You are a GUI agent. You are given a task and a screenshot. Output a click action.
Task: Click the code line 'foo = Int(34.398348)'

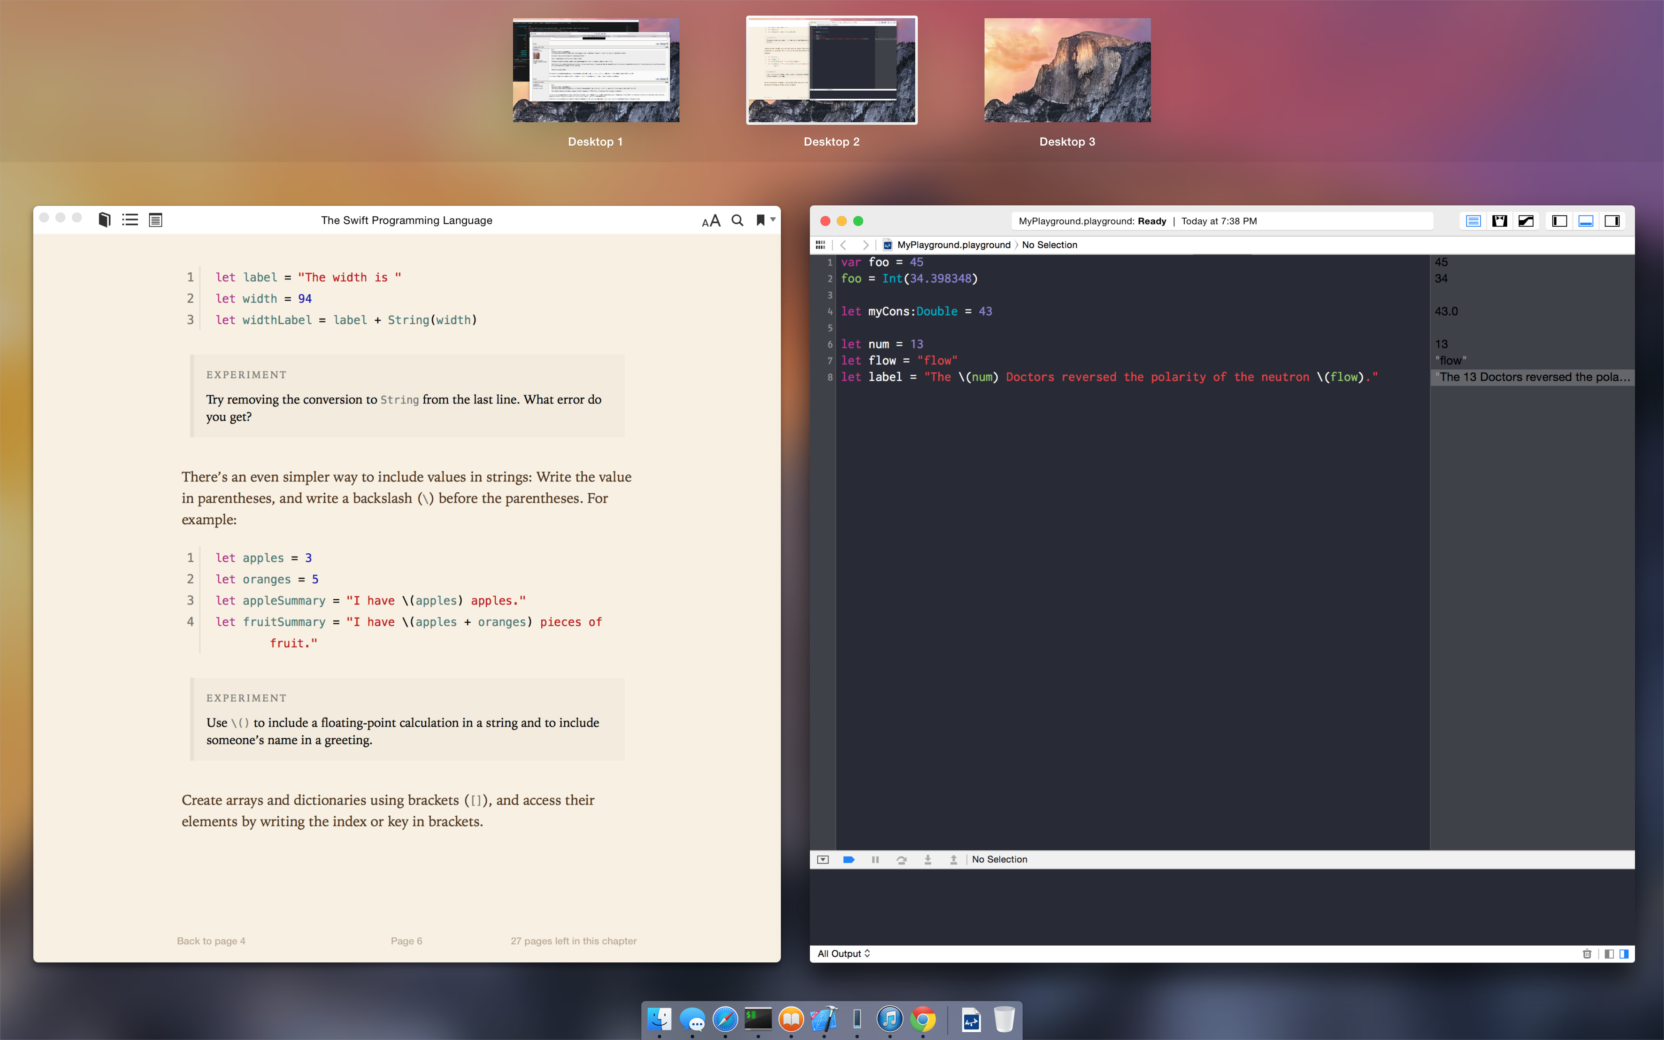click(x=909, y=279)
